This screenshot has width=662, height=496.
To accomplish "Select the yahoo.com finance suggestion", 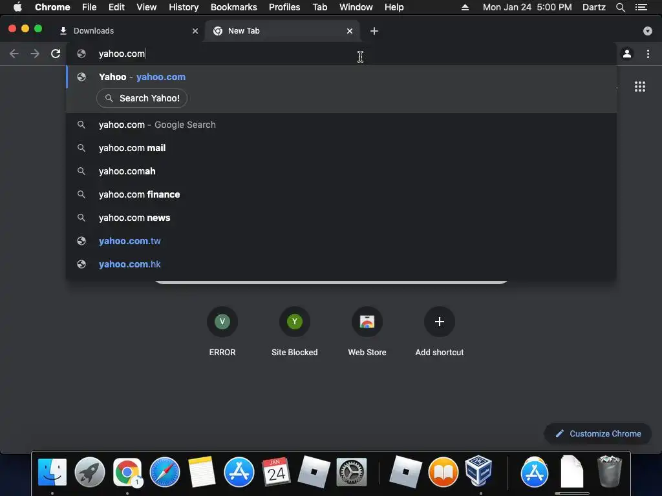I will tap(341, 194).
